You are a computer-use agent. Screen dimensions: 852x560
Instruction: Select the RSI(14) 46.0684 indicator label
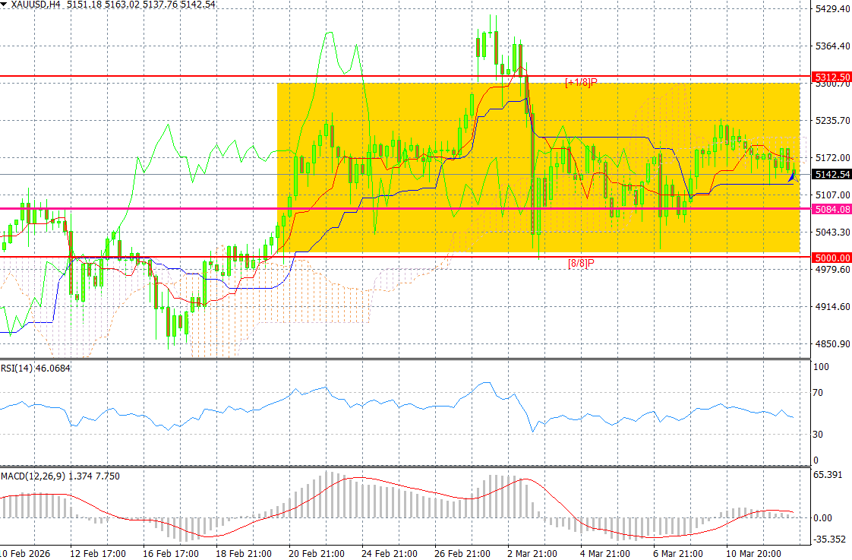(x=36, y=369)
